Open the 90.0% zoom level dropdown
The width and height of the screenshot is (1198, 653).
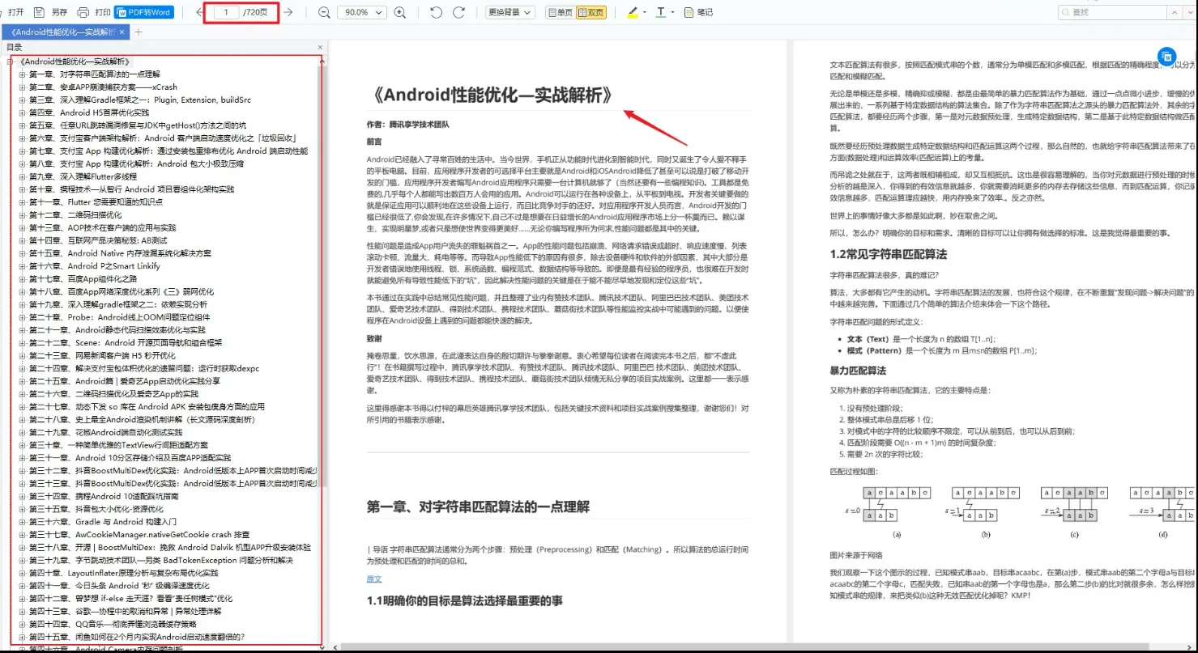tap(362, 12)
